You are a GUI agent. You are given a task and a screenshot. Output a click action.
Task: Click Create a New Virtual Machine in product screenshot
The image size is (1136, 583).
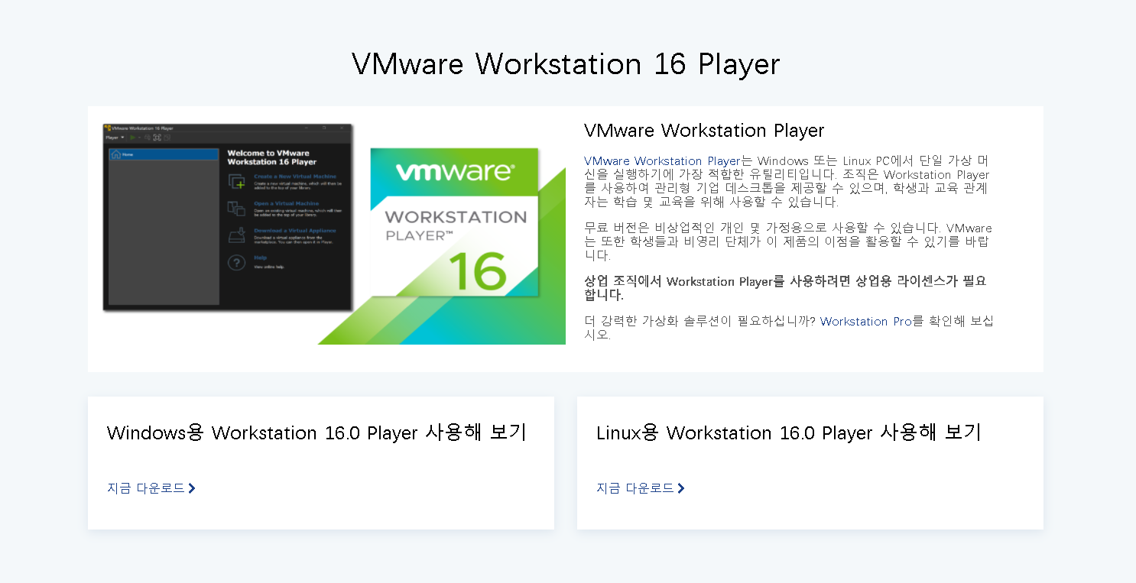coord(294,177)
